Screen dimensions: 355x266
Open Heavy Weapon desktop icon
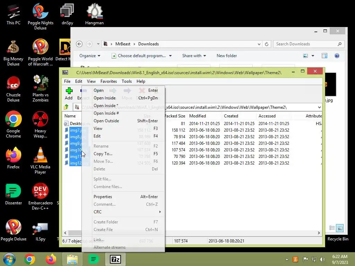coord(40,124)
